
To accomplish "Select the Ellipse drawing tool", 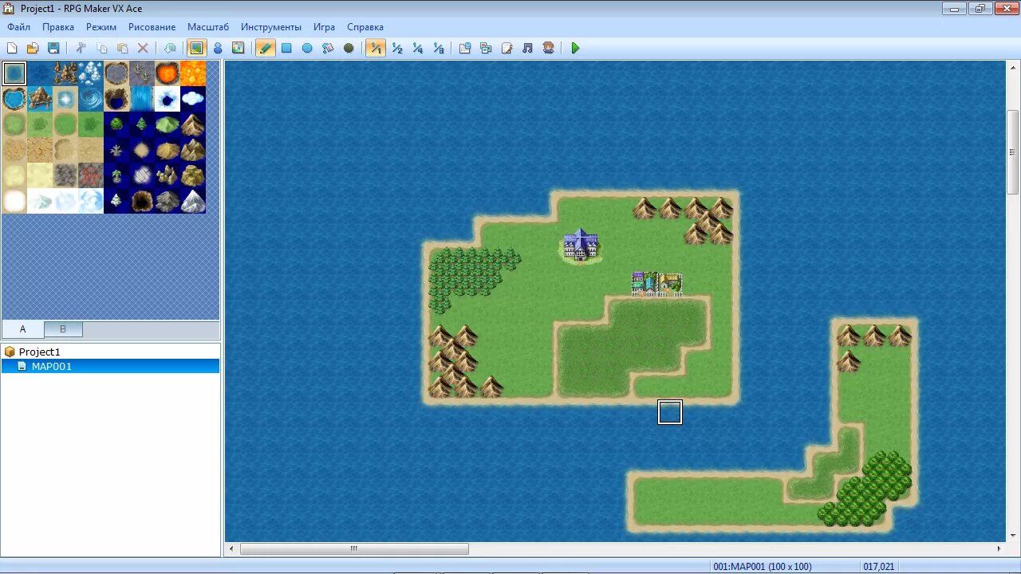I will pos(307,49).
